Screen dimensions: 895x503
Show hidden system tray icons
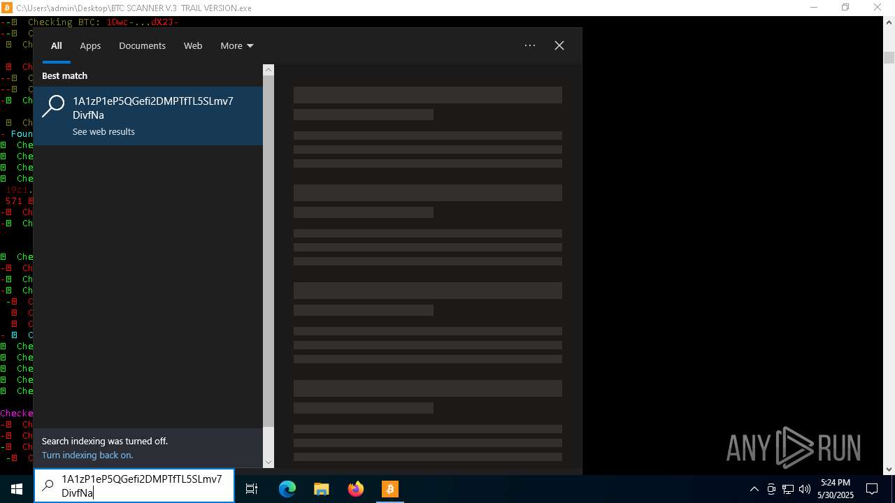pyautogui.click(x=754, y=489)
